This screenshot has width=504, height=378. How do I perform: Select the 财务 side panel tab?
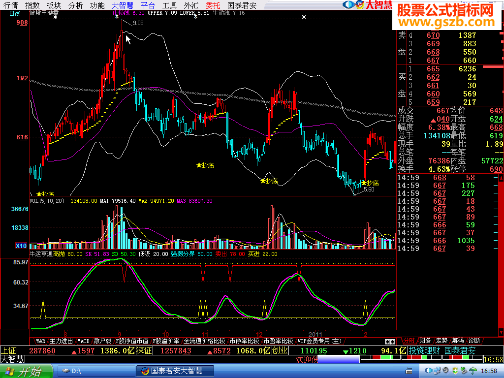425,341
